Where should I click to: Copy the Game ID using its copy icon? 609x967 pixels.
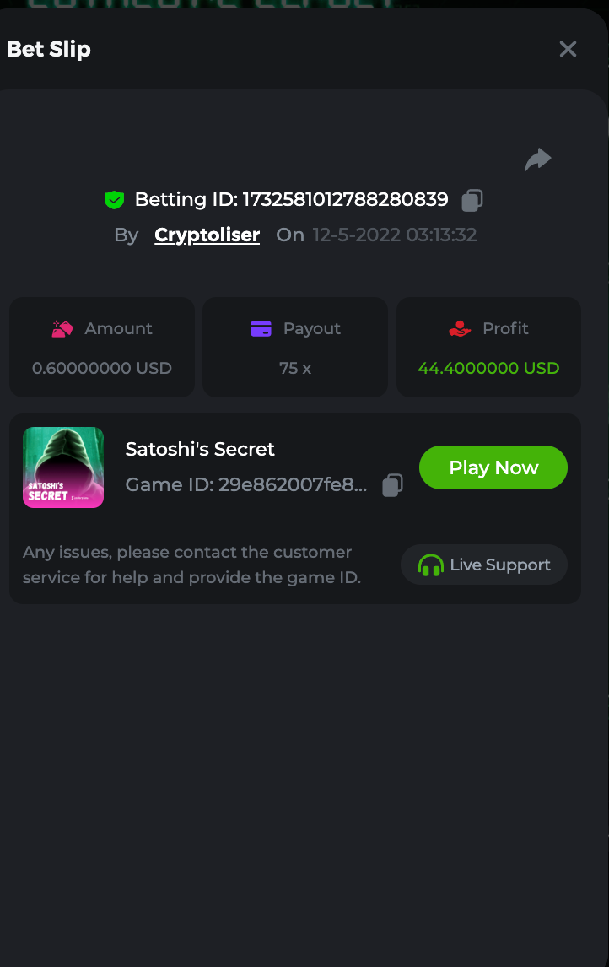392,485
